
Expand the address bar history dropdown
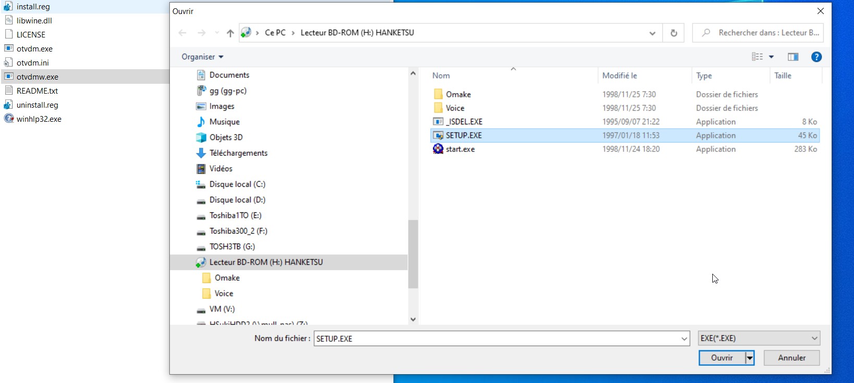pyautogui.click(x=652, y=33)
